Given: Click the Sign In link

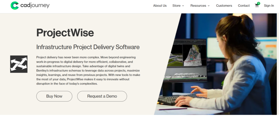Looking at the screenshot, I should tap(269, 6).
